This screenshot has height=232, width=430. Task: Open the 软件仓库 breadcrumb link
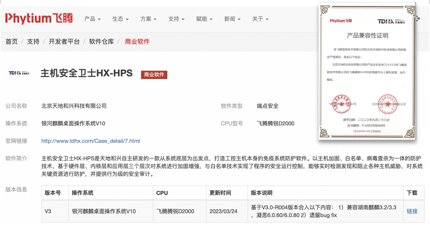tap(101, 42)
